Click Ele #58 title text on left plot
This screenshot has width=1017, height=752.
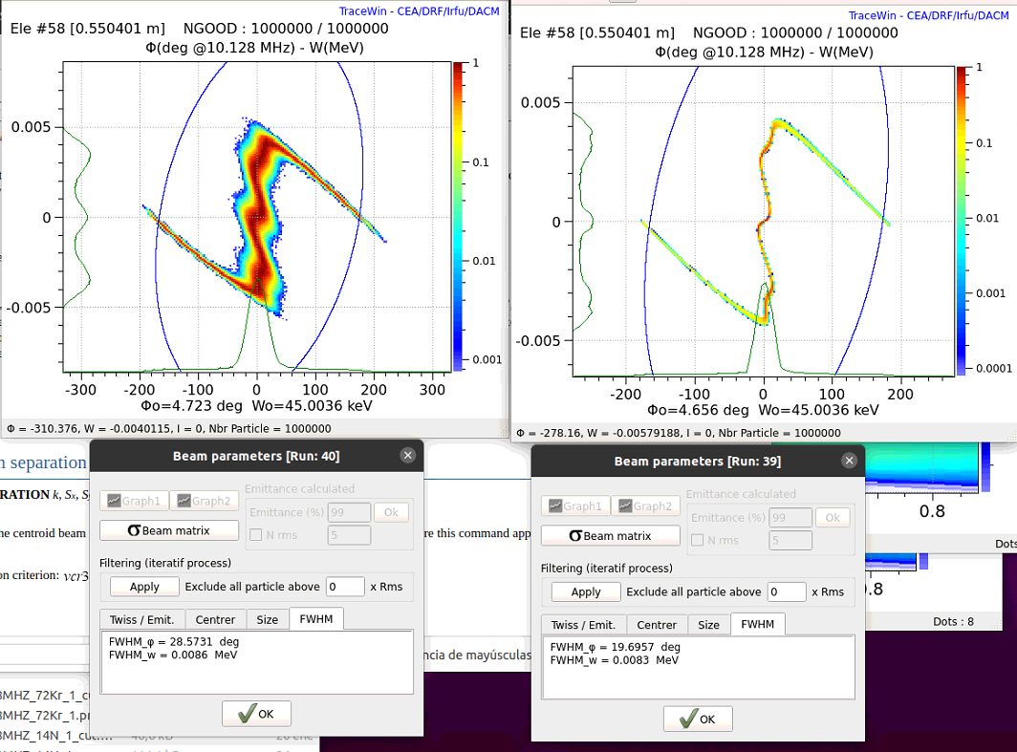tap(88, 29)
